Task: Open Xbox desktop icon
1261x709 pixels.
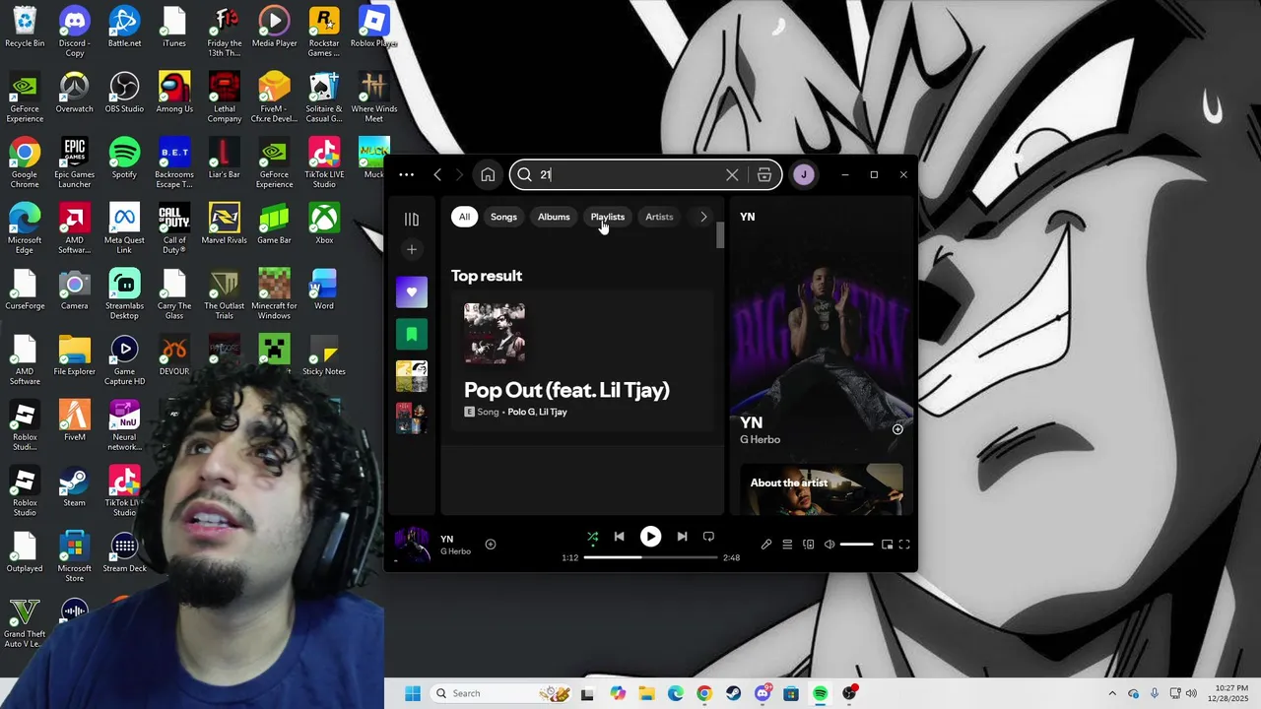Action: [x=324, y=224]
